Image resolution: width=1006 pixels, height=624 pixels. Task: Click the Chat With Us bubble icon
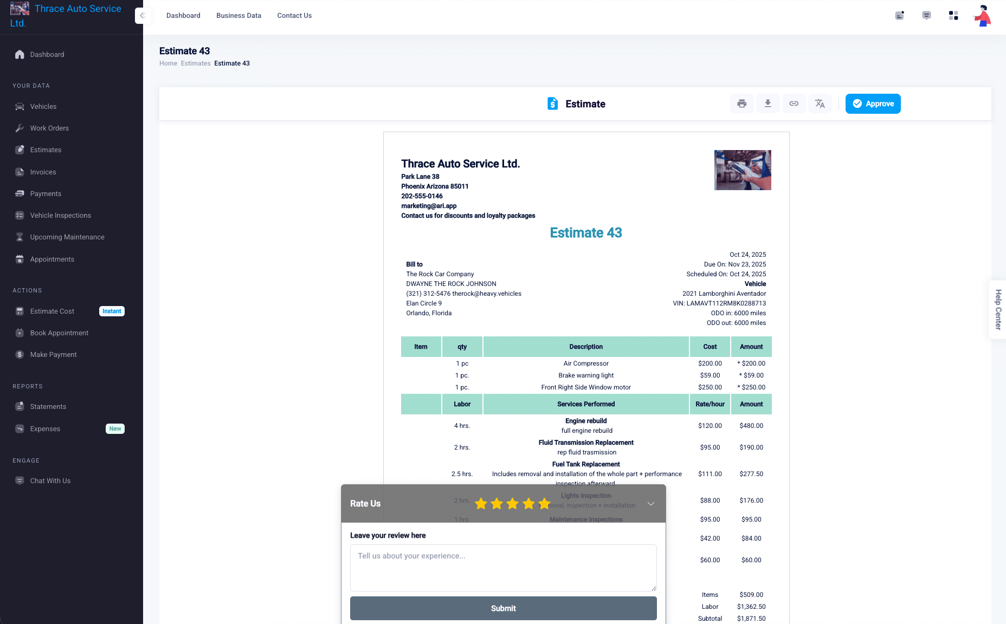[20, 481]
